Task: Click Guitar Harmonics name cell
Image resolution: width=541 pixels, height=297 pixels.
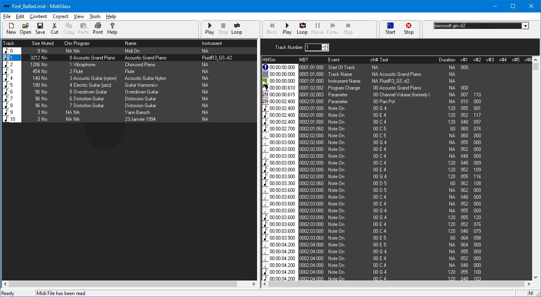Action: pyautogui.click(x=141, y=85)
